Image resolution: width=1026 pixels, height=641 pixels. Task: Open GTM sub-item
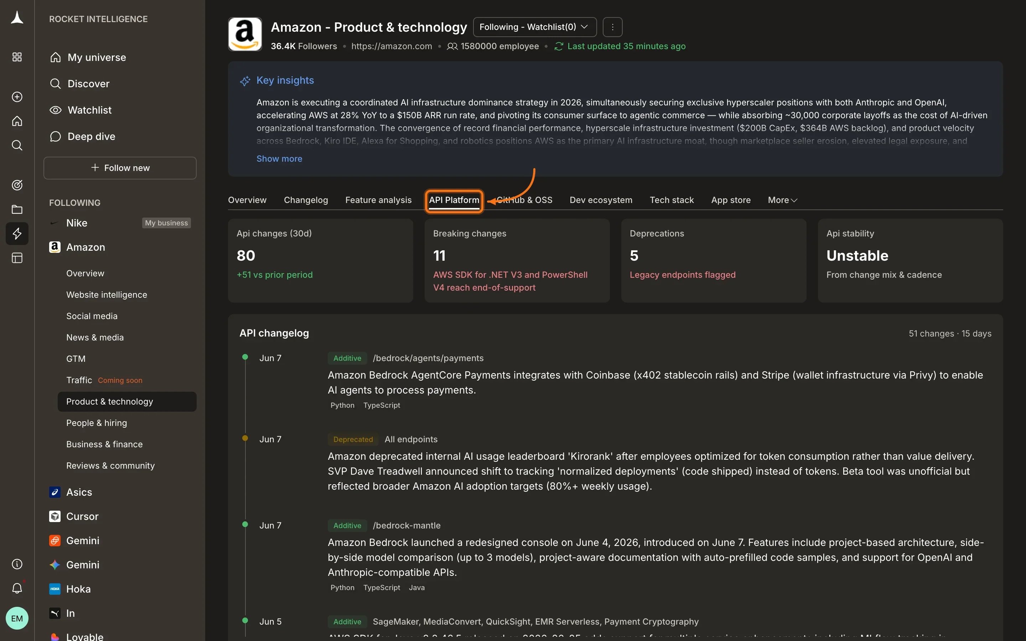pyautogui.click(x=76, y=359)
